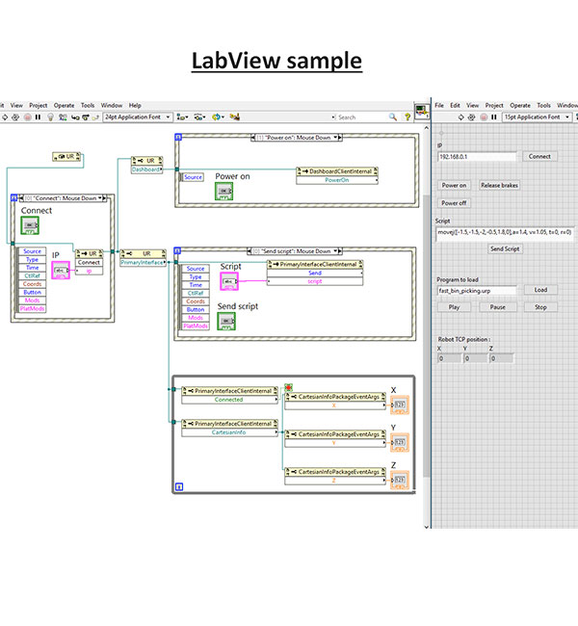Open File menu in front panel window

(439, 105)
